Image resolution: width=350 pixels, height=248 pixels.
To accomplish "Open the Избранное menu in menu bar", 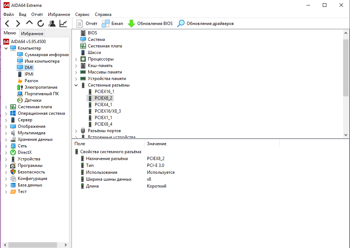I will point(59,14).
